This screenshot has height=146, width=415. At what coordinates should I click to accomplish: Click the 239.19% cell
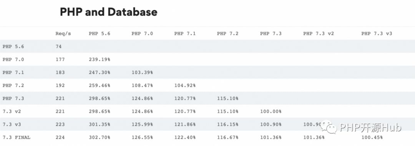(100, 59)
